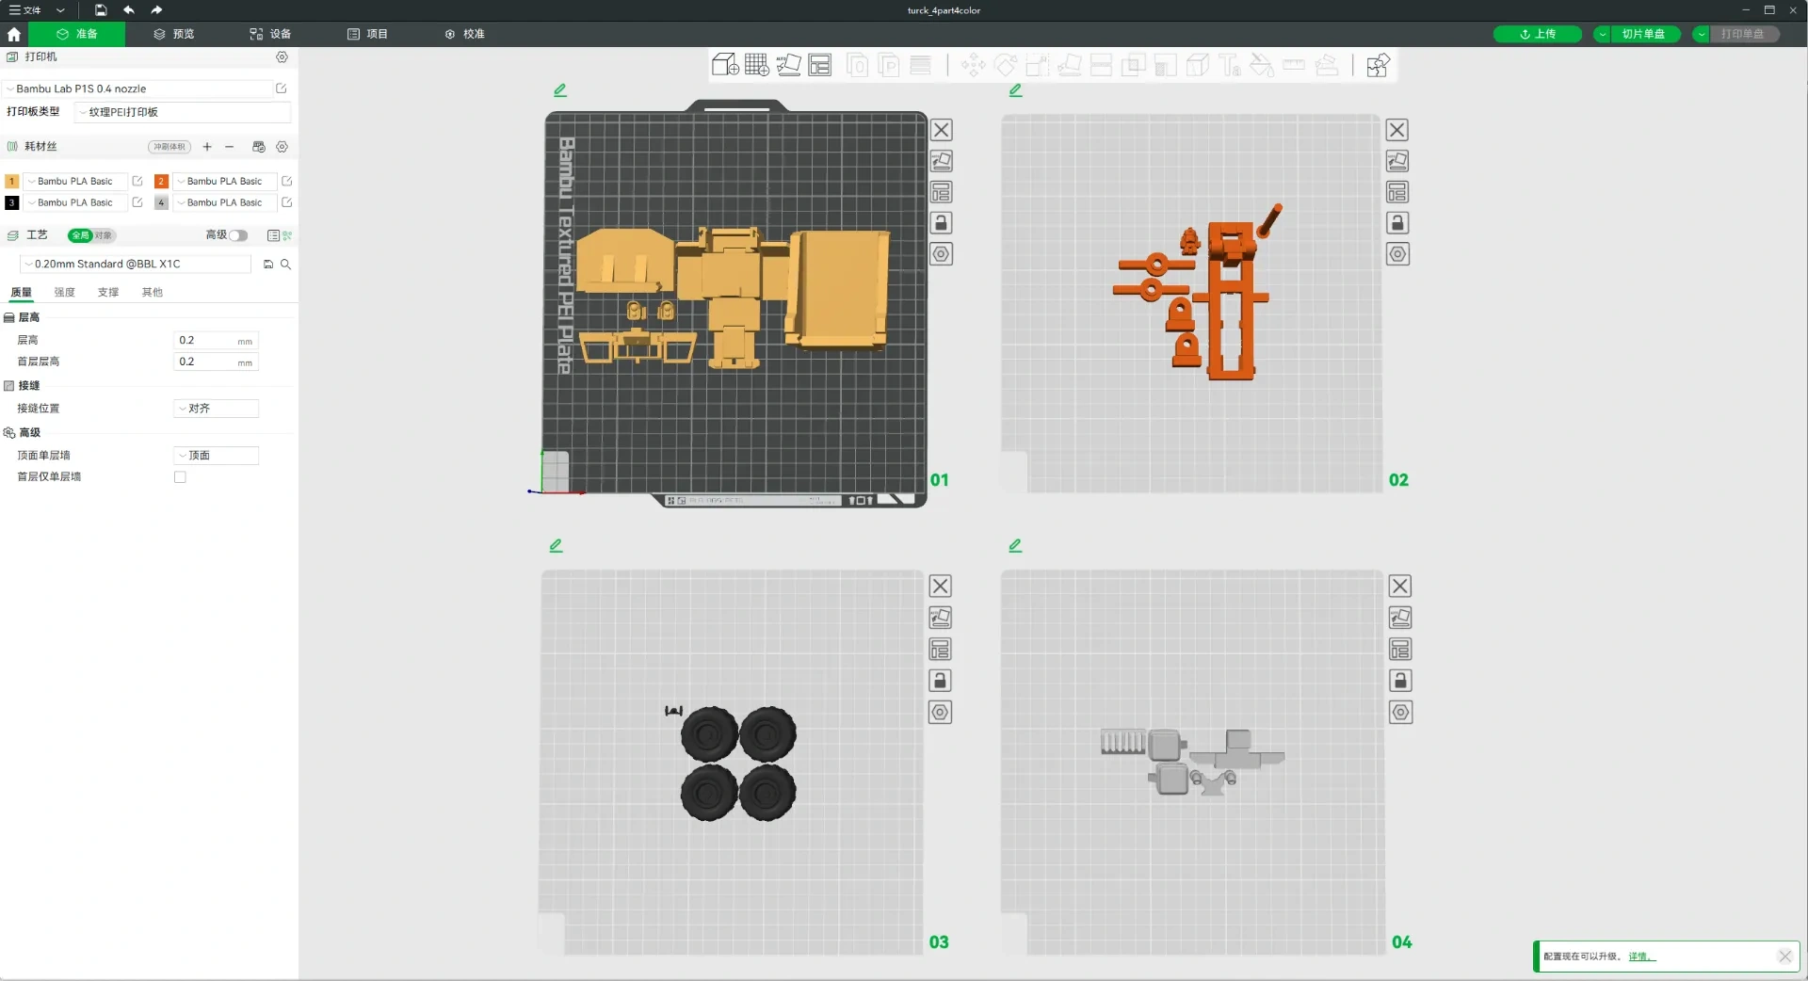
Task: Click the 切片单盘 slice plate button
Action: (1643, 34)
